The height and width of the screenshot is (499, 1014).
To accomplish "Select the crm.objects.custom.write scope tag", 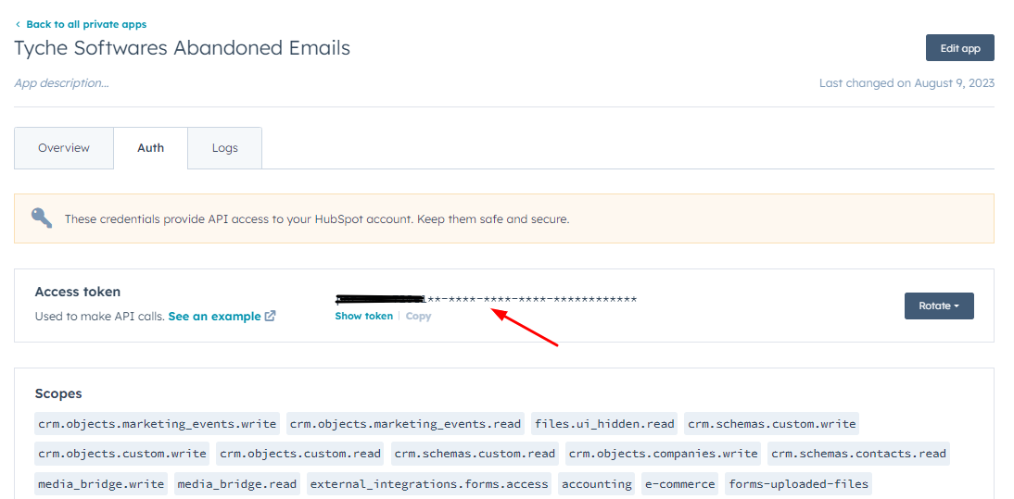I will tap(122, 454).
